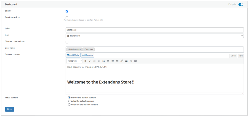Align text center in editor
The image size is (248, 116).
coord(113,61)
